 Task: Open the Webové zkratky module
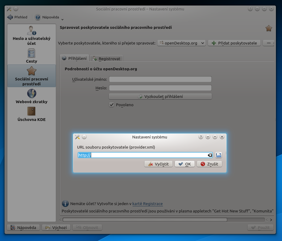tap(32, 96)
